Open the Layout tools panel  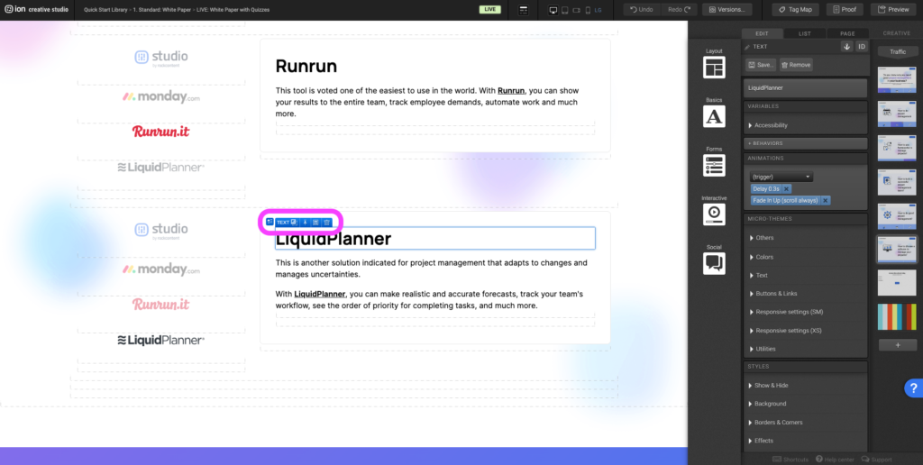714,68
